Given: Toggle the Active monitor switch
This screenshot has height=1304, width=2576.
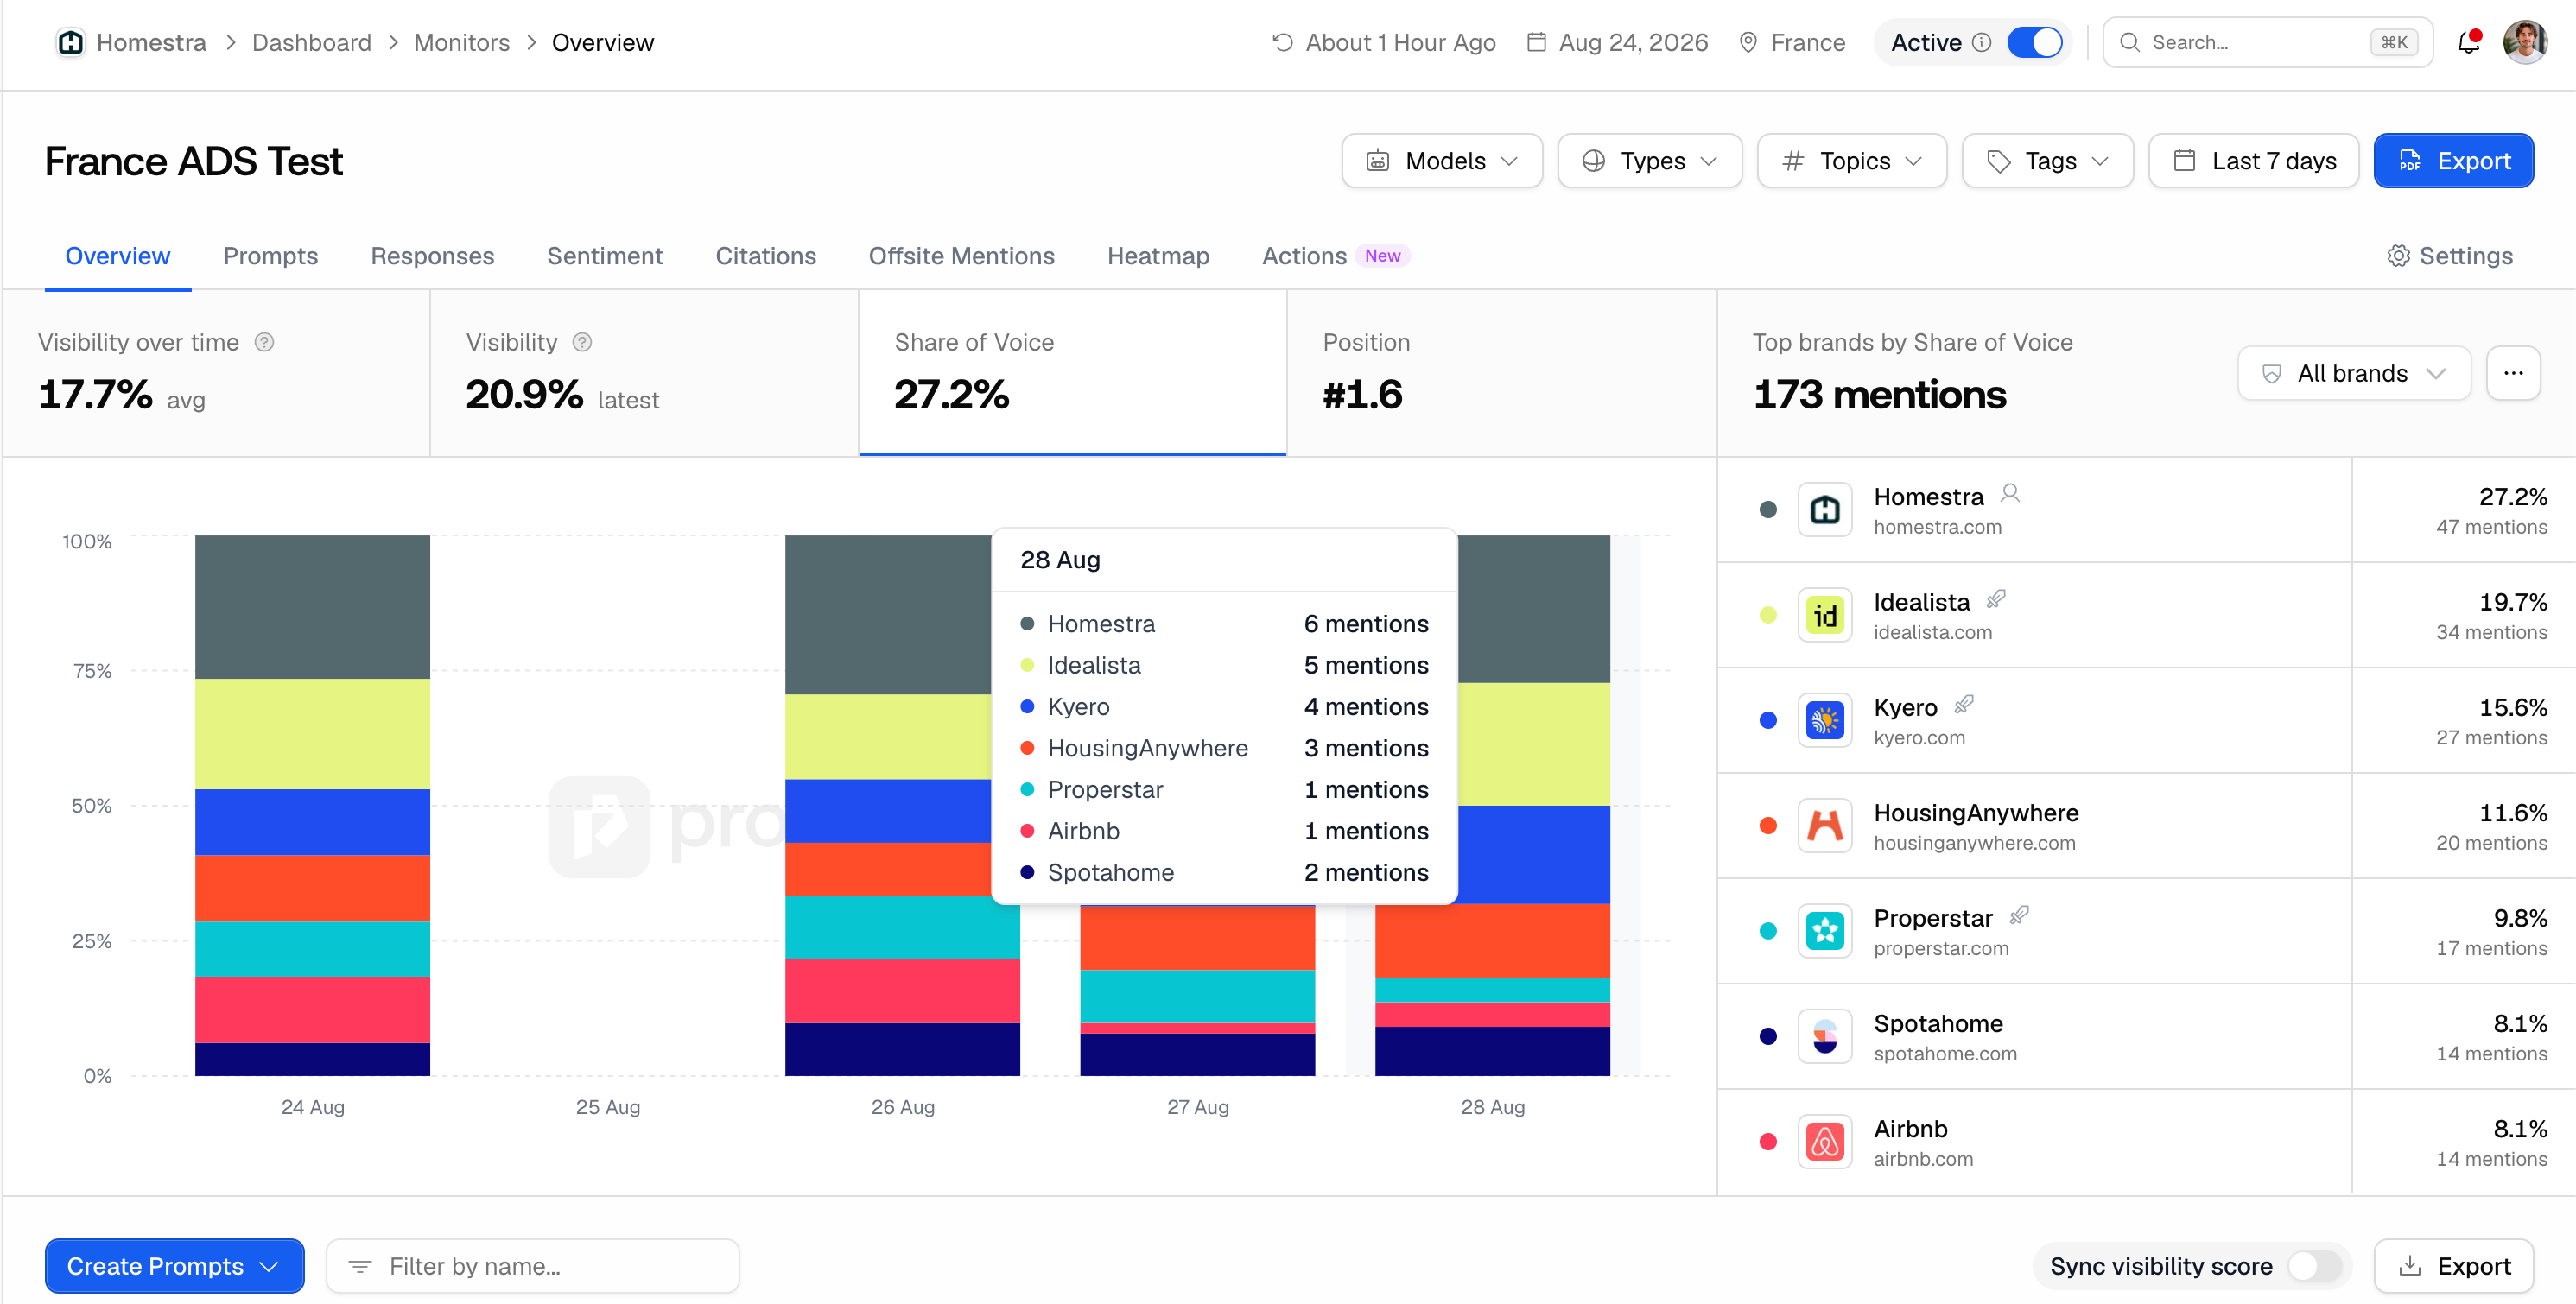Looking at the screenshot, I should [2034, 42].
